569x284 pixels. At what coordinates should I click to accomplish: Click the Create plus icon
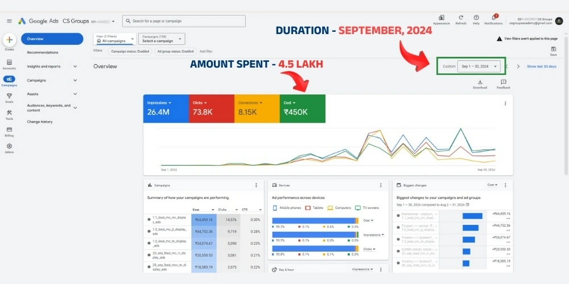coord(9,40)
